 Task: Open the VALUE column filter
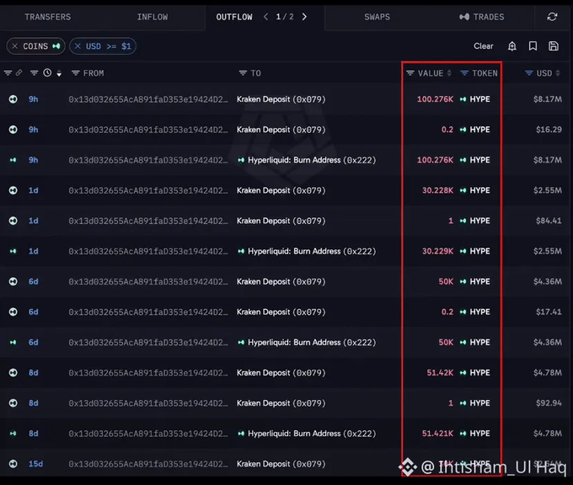pos(410,73)
